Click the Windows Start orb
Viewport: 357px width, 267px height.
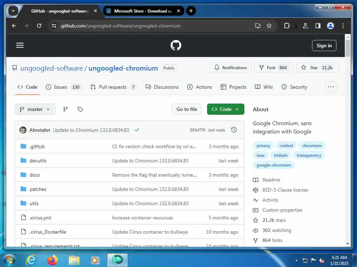(9, 260)
